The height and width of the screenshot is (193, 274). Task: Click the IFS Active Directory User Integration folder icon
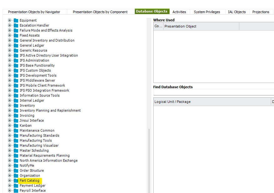point(16,55)
